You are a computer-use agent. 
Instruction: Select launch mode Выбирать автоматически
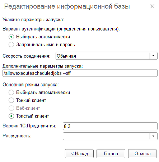click(11, 92)
